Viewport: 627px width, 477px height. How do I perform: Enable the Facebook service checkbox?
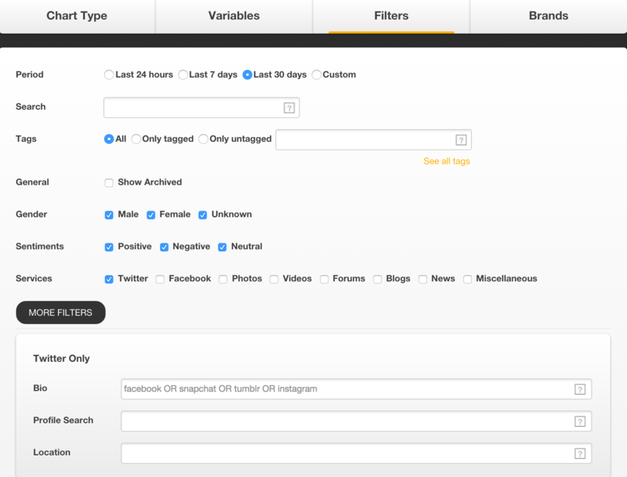pos(160,279)
